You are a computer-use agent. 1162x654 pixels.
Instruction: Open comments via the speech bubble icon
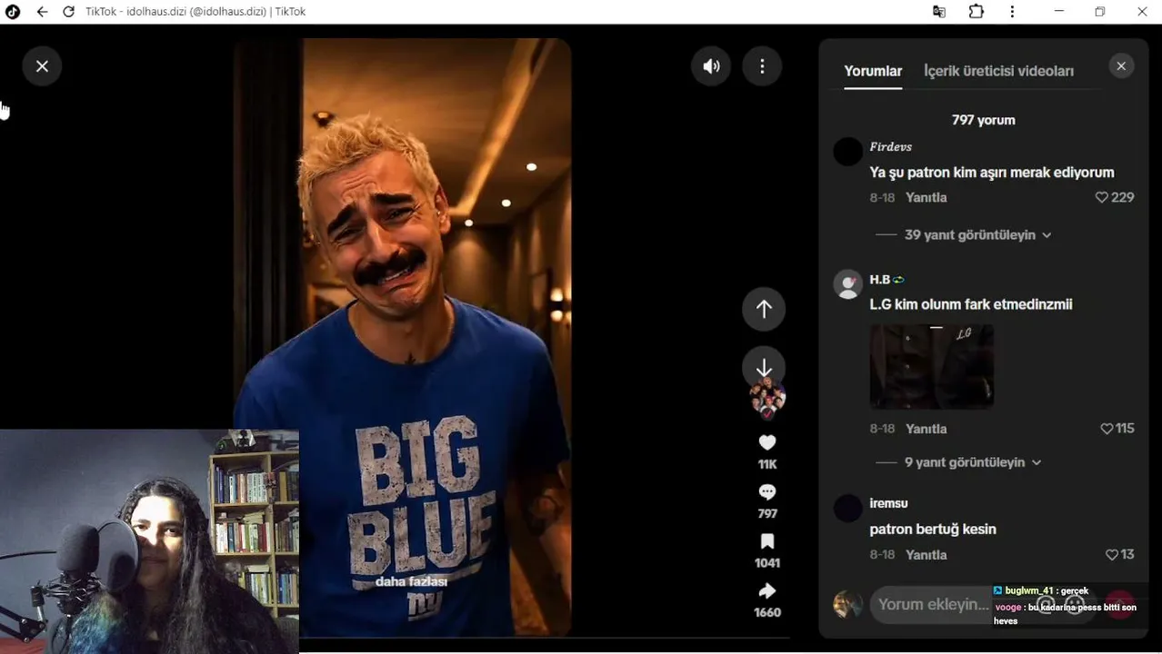[x=767, y=492]
